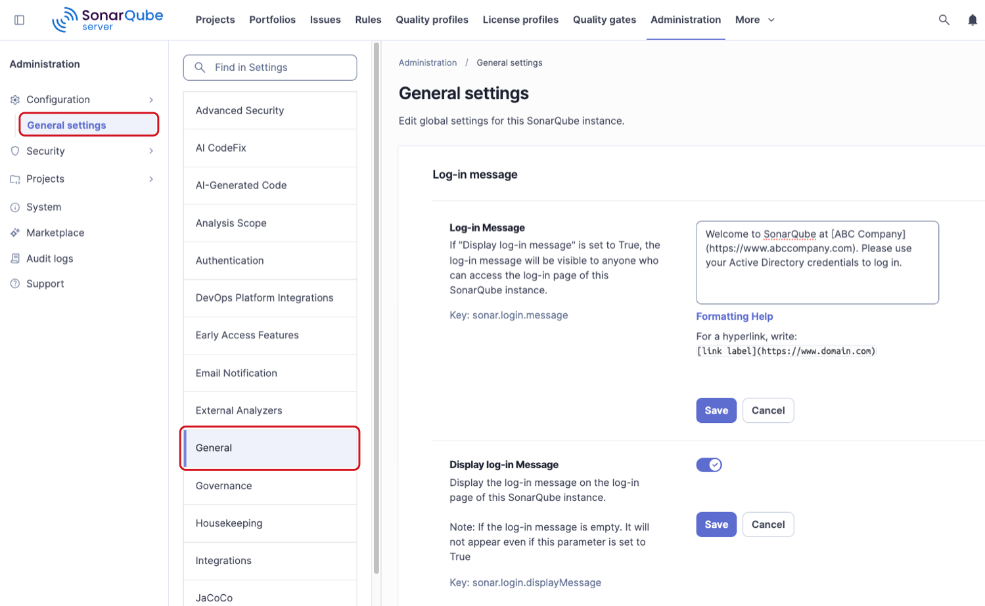Image resolution: width=985 pixels, height=606 pixels.
Task: Open License profiles in navigation
Action: (x=520, y=20)
